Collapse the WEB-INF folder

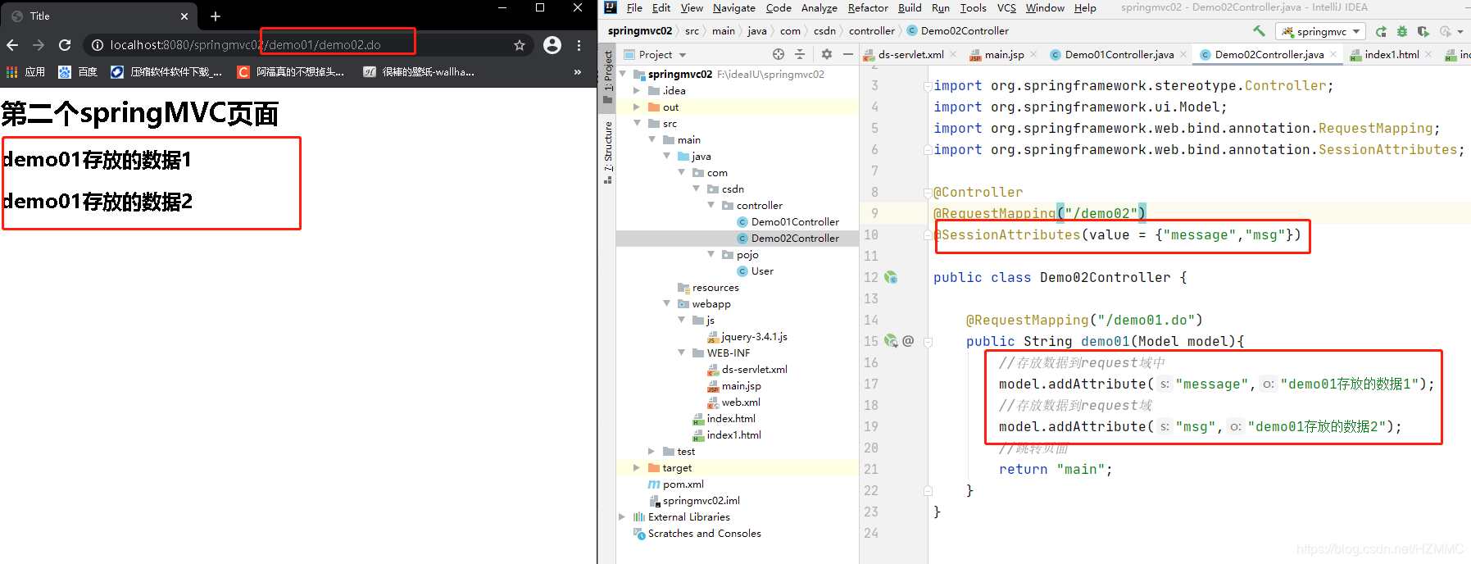click(681, 352)
